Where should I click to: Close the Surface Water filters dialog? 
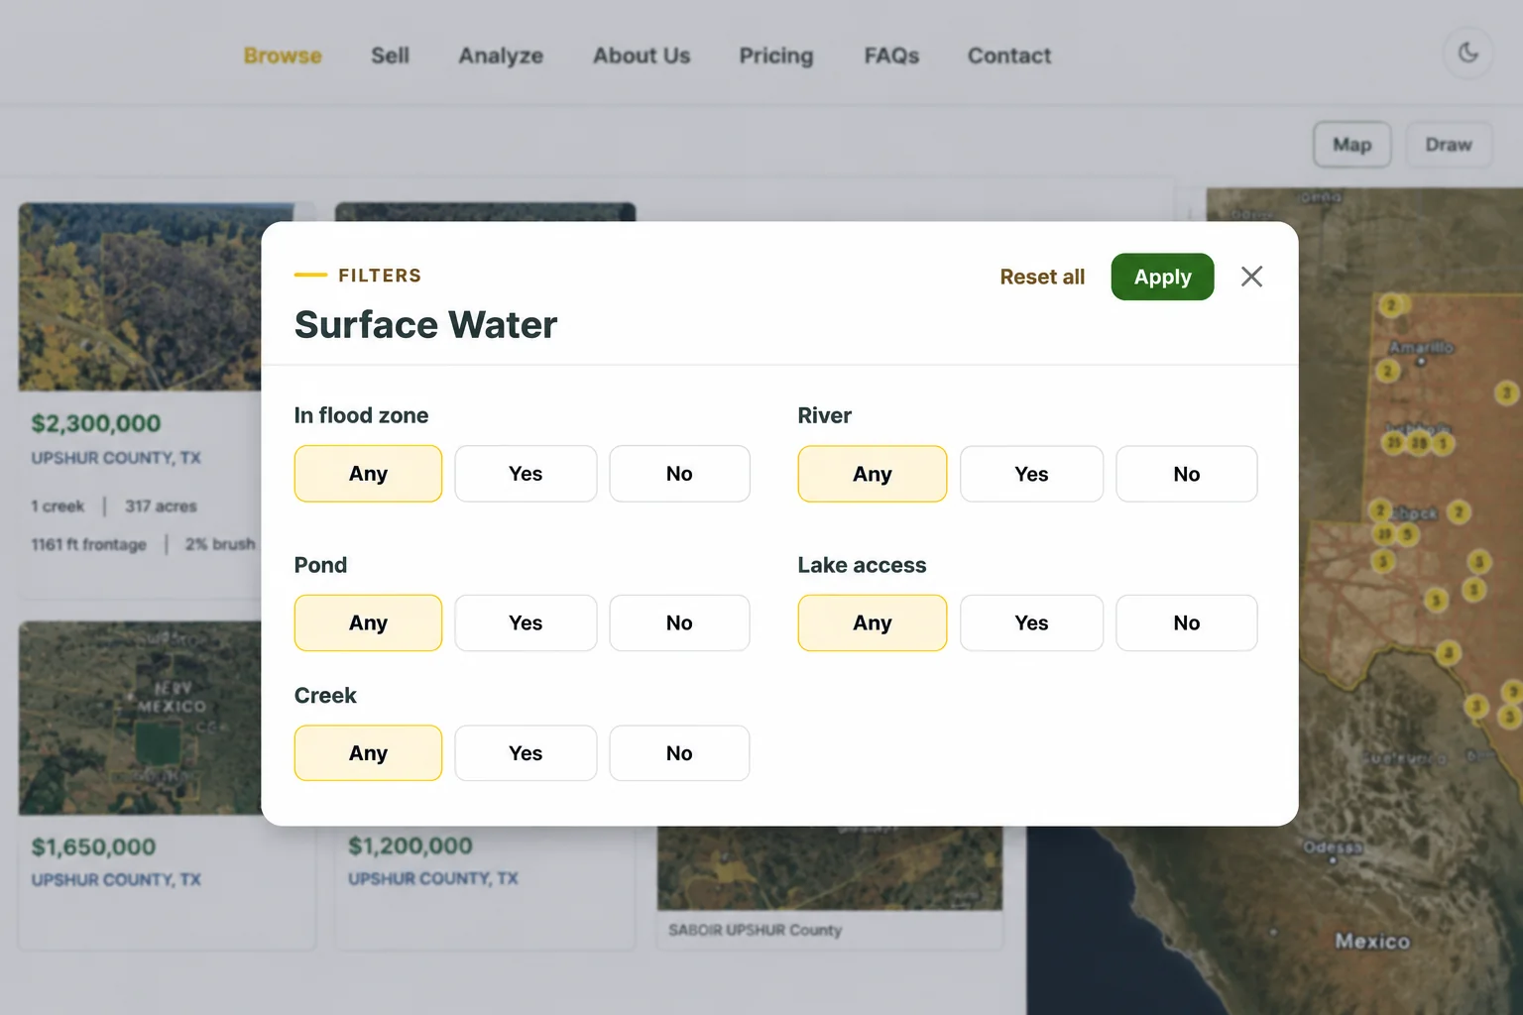point(1251,277)
